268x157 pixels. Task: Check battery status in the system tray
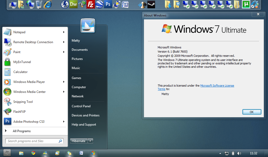[233, 153]
